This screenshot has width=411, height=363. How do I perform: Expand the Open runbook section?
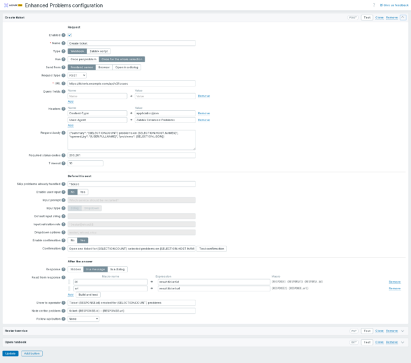[x=403, y=342]
